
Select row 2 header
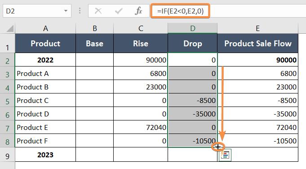pyautogui.click(x=8, y=60)
